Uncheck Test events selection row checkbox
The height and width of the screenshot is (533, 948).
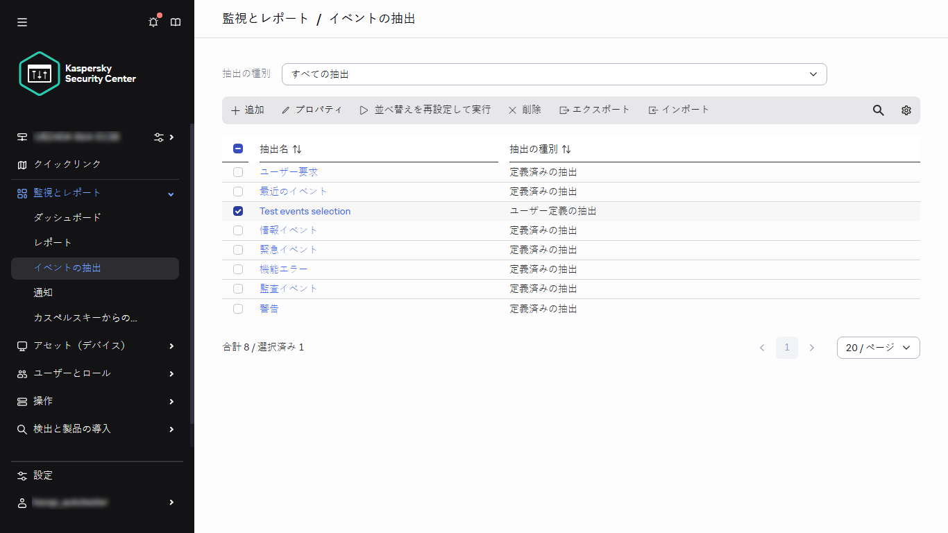[238, 211]
